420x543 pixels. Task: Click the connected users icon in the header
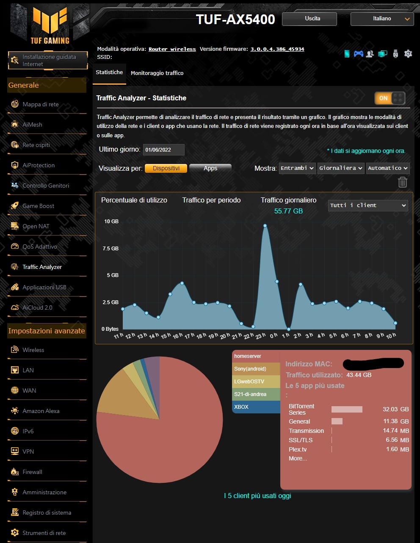coord(370,54)
